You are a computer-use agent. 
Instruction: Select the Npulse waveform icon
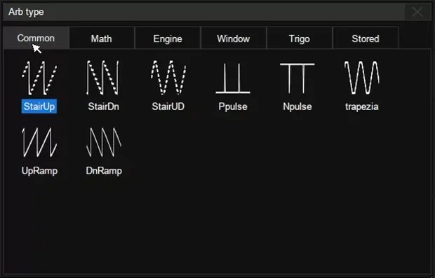coord(297,78)
